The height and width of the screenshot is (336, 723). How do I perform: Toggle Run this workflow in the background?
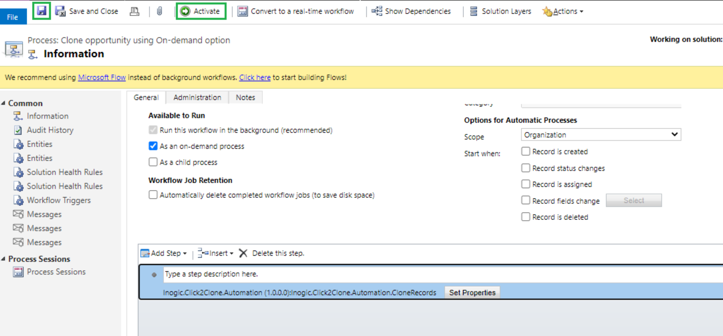pyautogui.click(x=153, y=130)
